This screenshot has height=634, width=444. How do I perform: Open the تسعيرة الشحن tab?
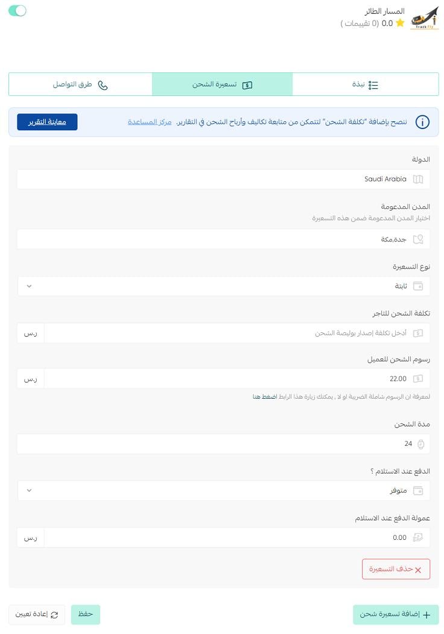(222, 84)
